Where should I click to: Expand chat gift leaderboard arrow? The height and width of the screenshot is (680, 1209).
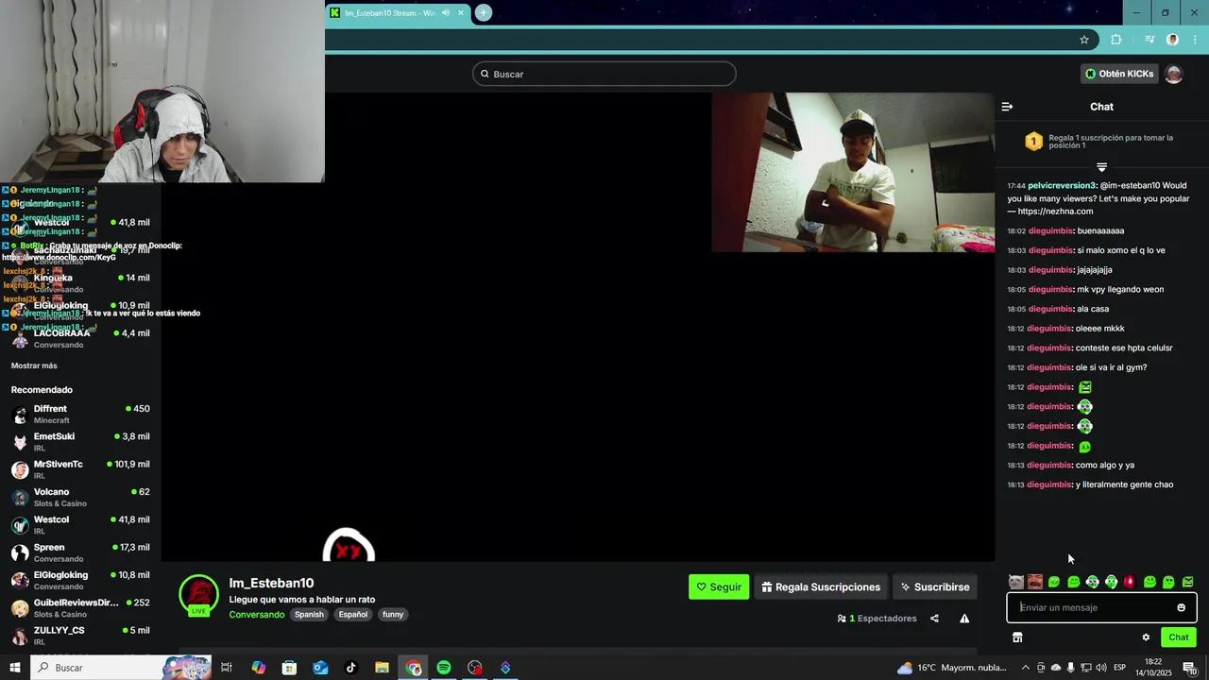click(x=1101, y=167)
